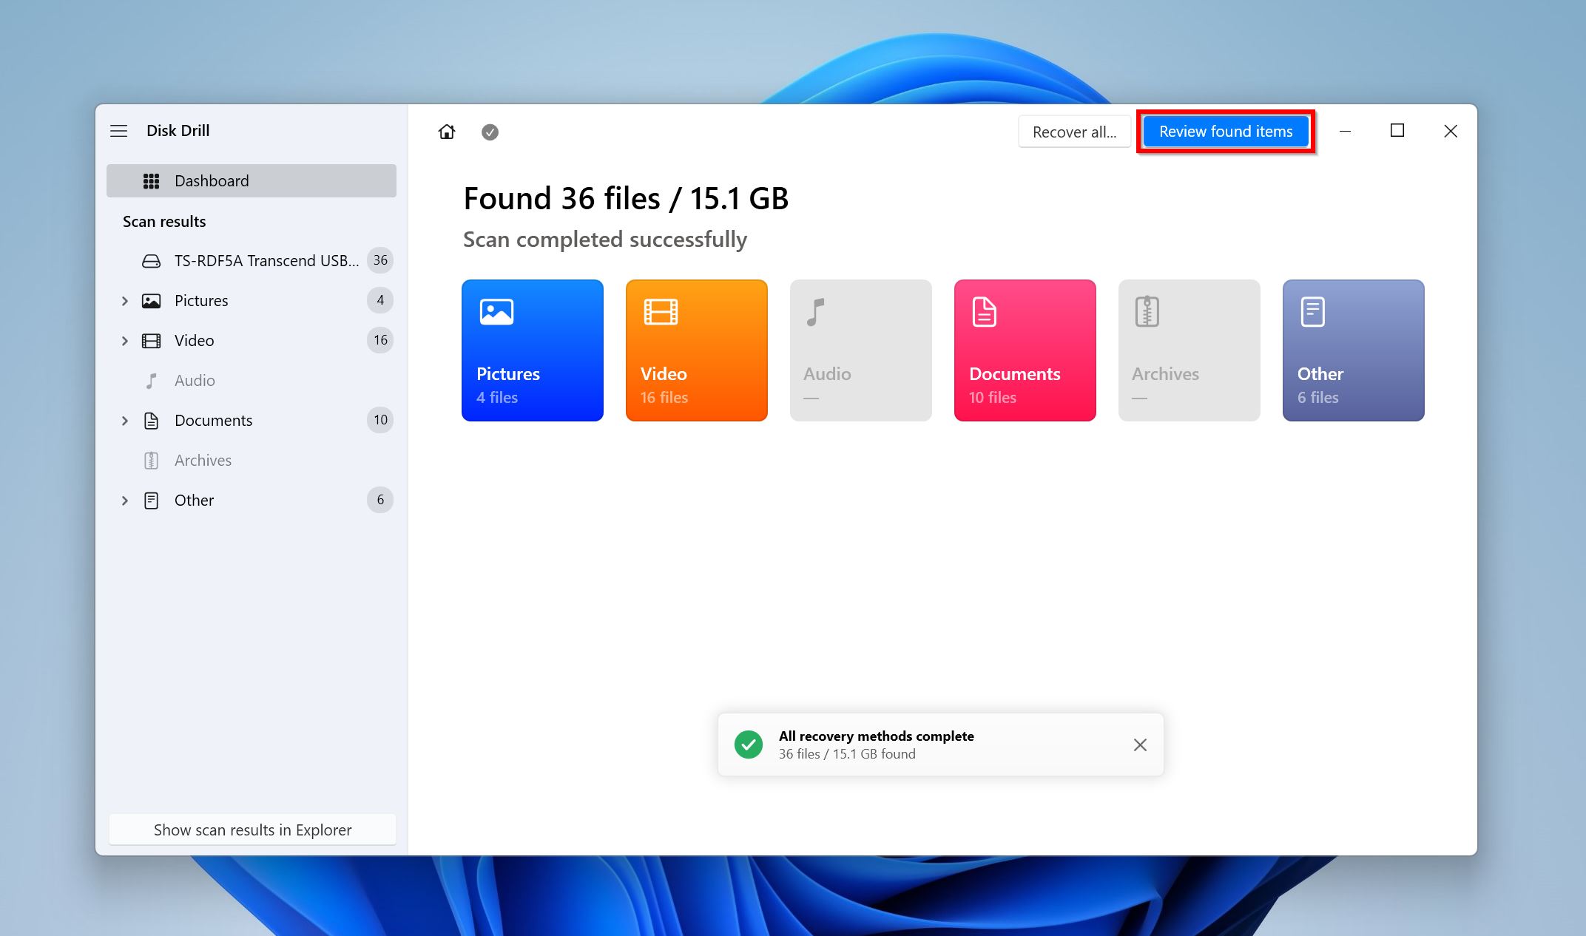1586x936 pixels.
Task: Expand the Video tree item
Action: pos(125,341)
